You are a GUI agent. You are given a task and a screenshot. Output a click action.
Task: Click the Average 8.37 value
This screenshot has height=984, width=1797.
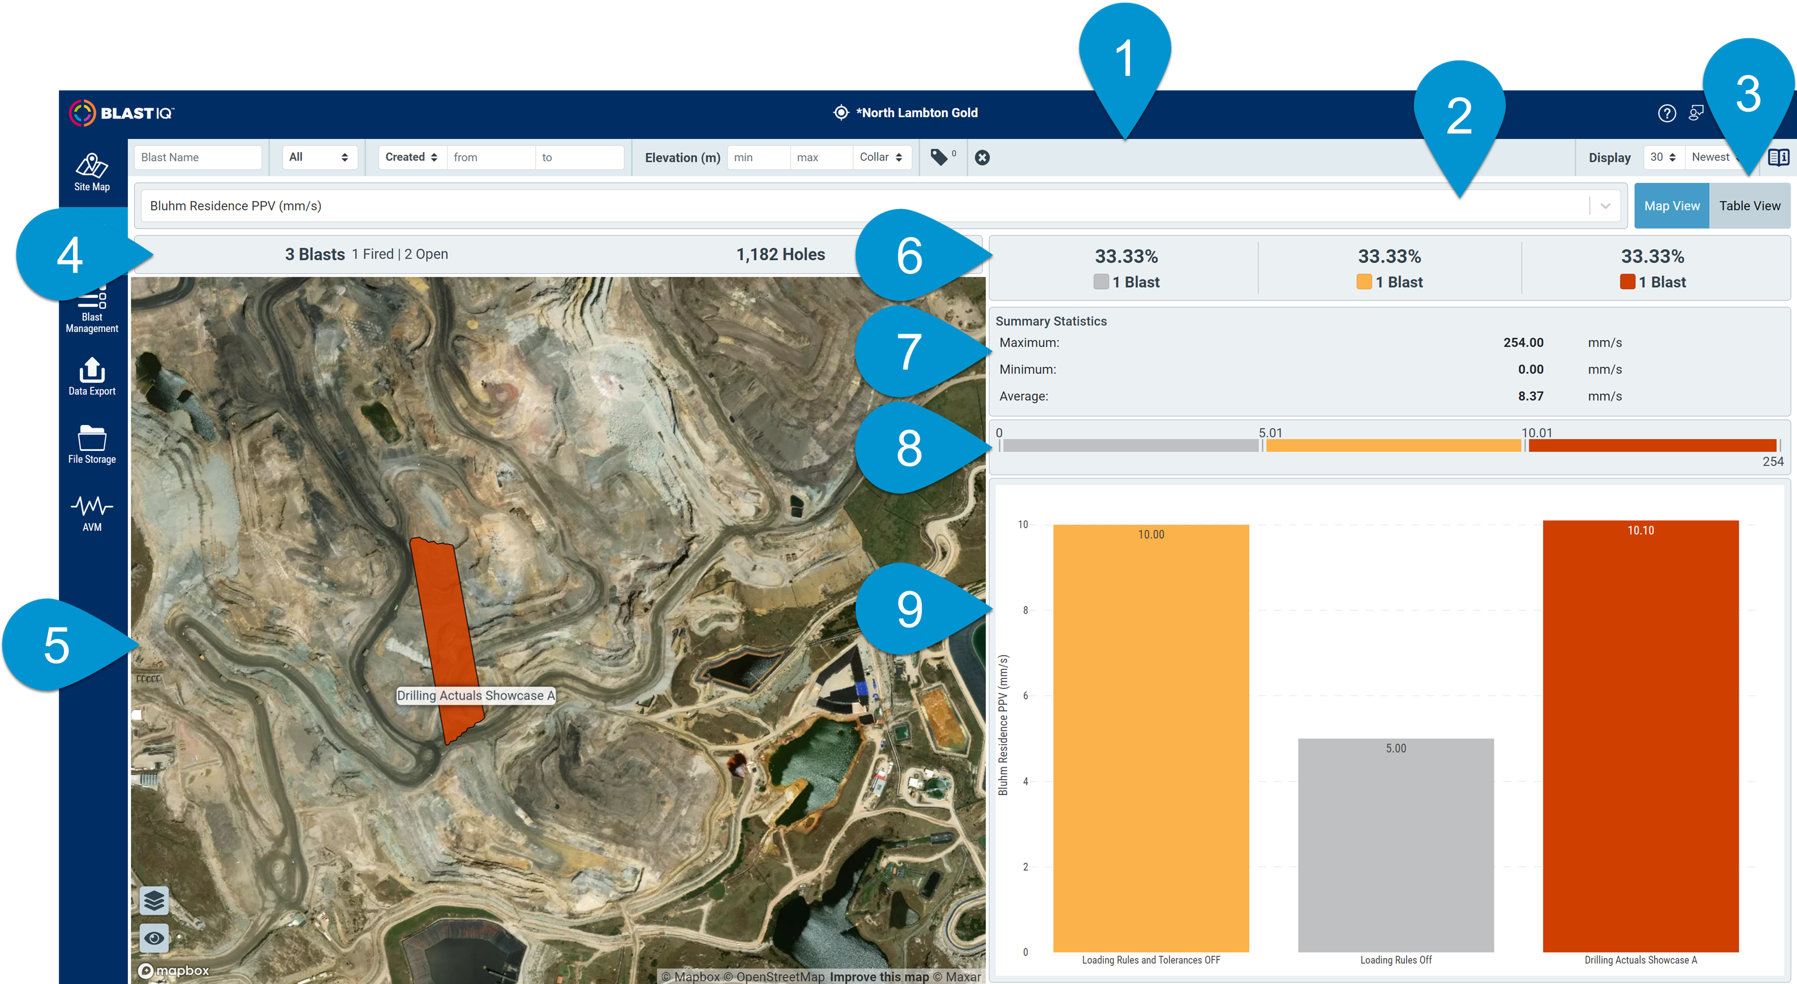(x=1531, y=397)
